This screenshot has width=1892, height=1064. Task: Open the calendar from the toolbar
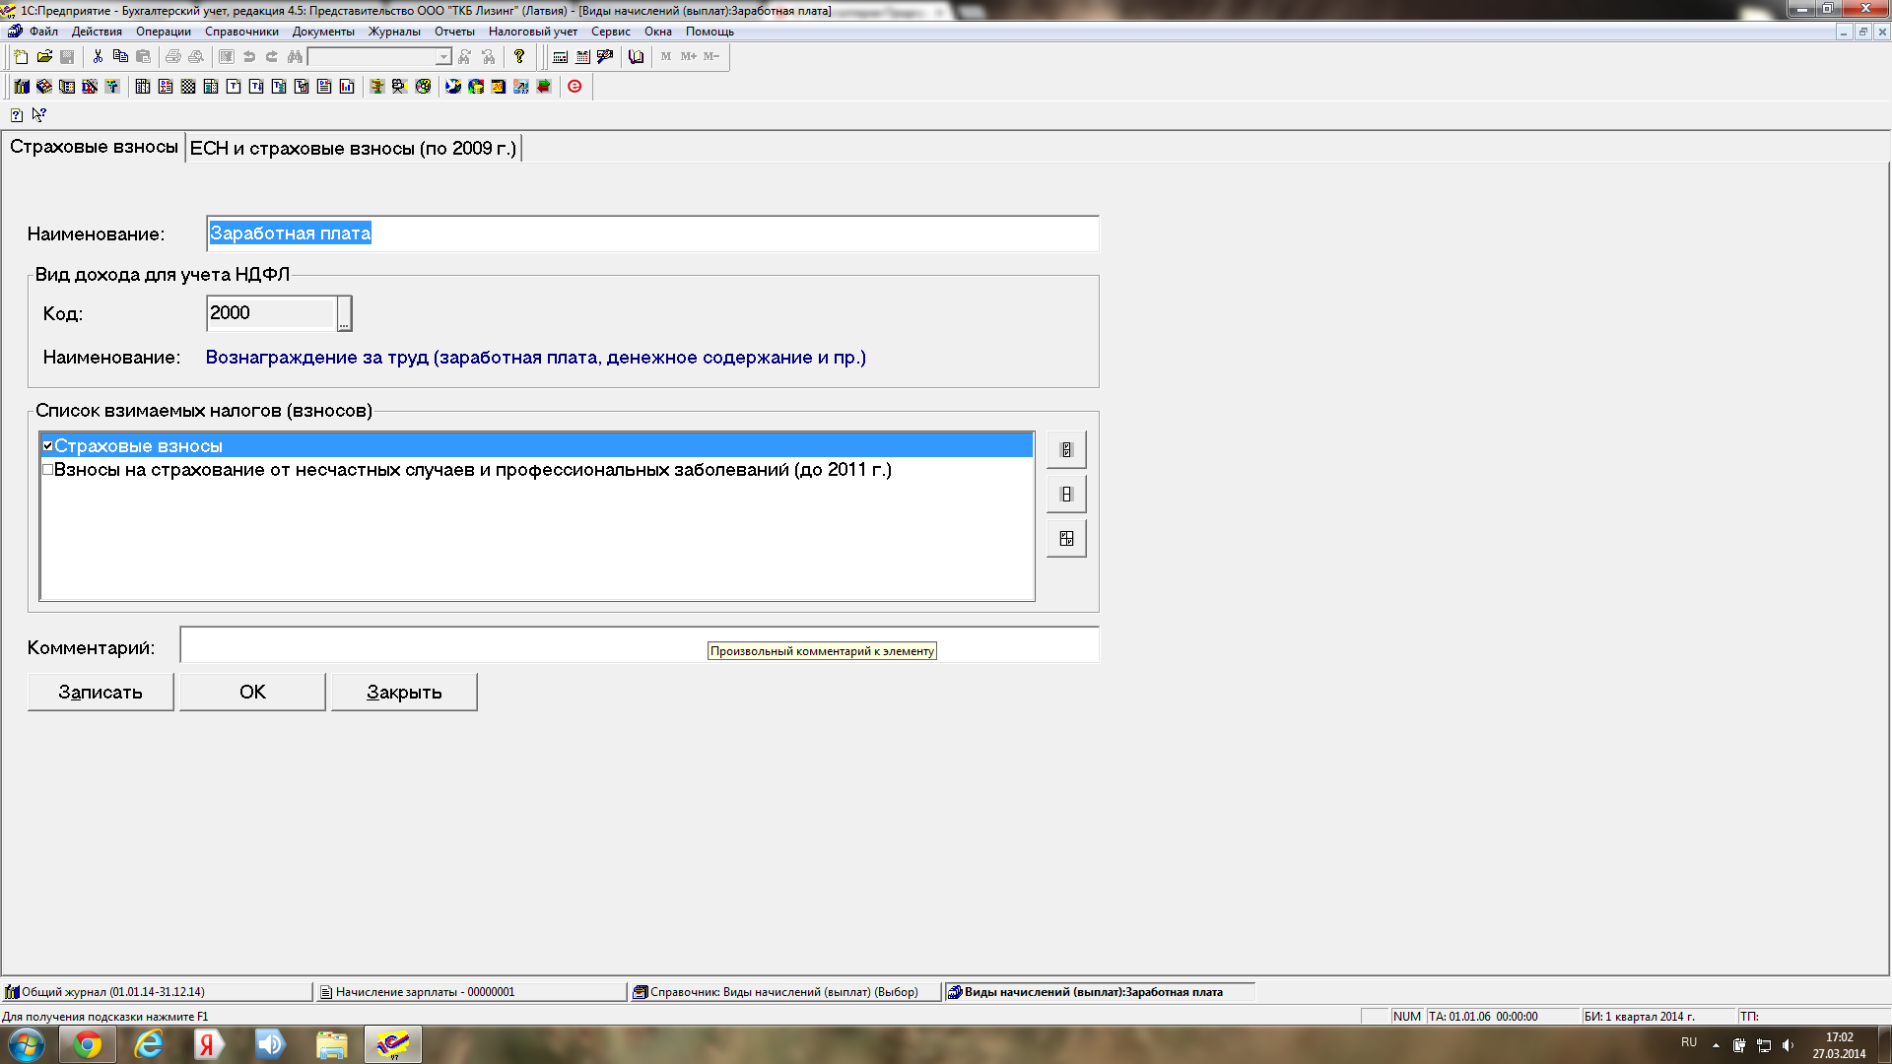point(582,56)
